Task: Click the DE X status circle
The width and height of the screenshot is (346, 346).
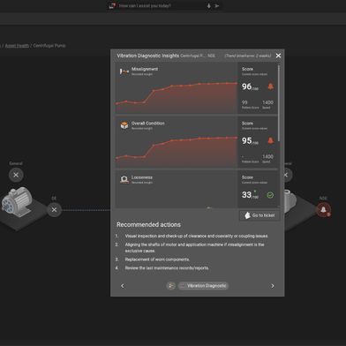Action: [x=54, y=210]
